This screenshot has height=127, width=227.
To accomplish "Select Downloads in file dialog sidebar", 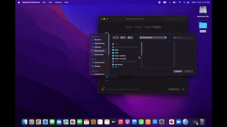I will [x=99, y=55].
